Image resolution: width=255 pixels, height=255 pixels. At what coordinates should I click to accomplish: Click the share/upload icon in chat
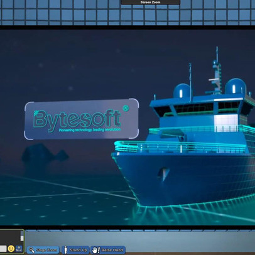click(19, 249)
